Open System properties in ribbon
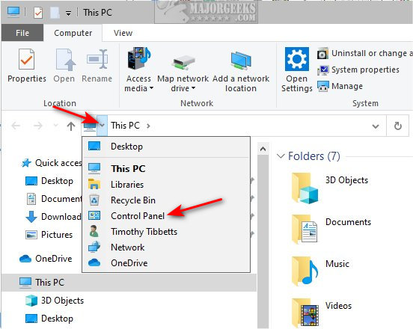The height and width of the screenshot is (329, 413). click(x=358, y=70)
